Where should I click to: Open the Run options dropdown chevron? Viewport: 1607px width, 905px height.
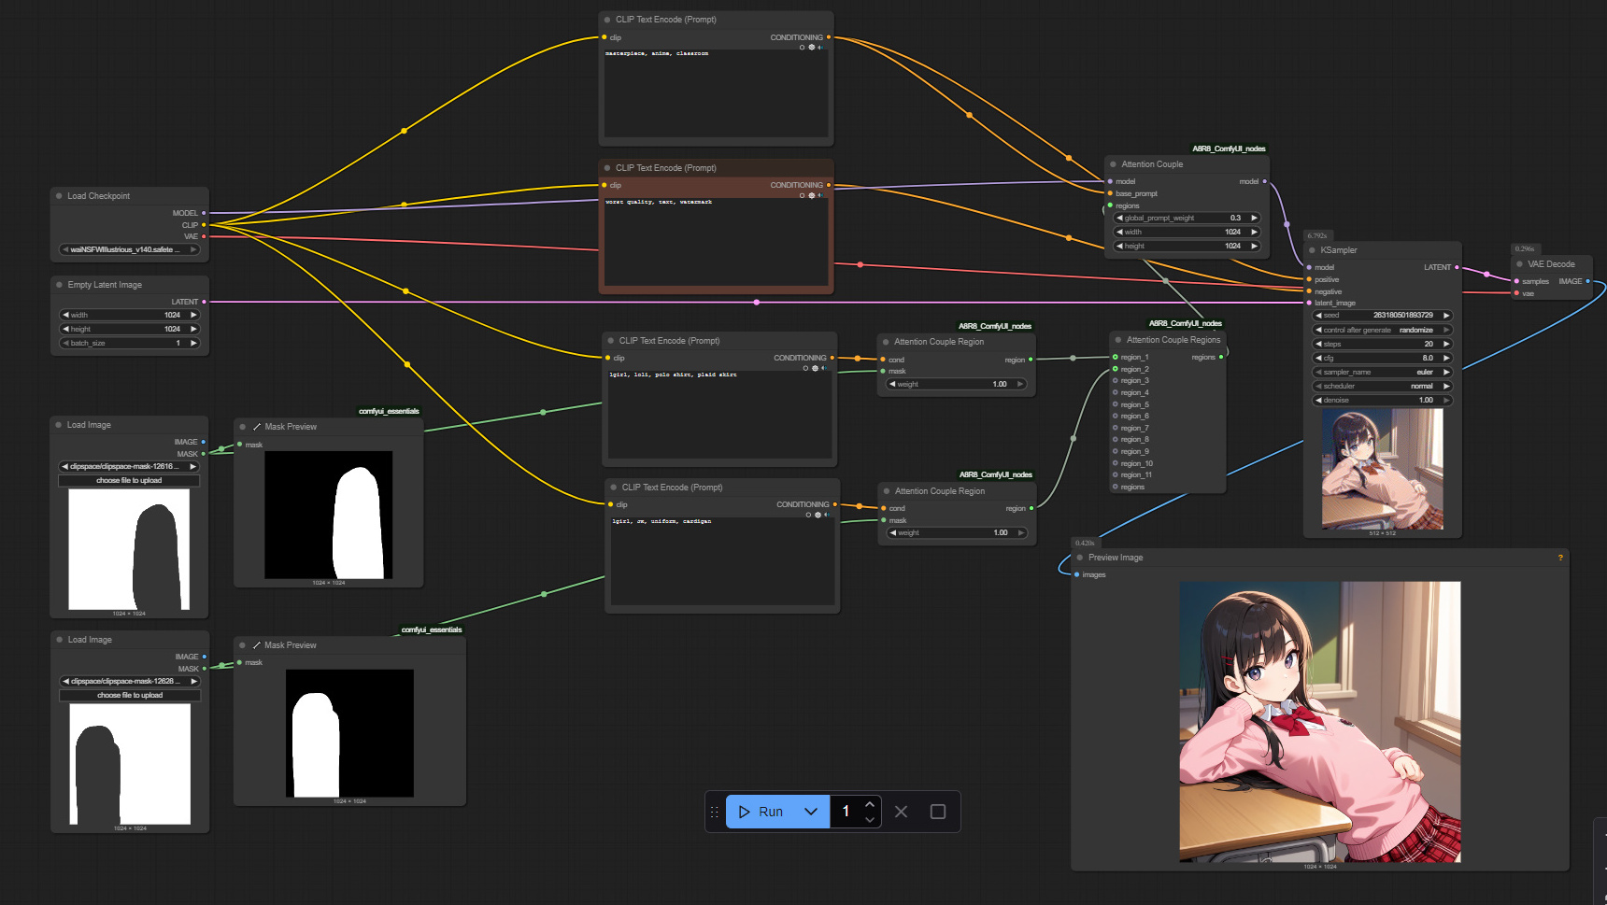[x=811, y=812]
